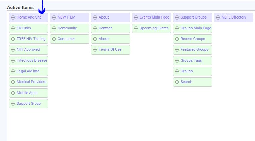Click the drag icon beside NEFL Directory
Viewport: 255px width, 141px height.
218,17
